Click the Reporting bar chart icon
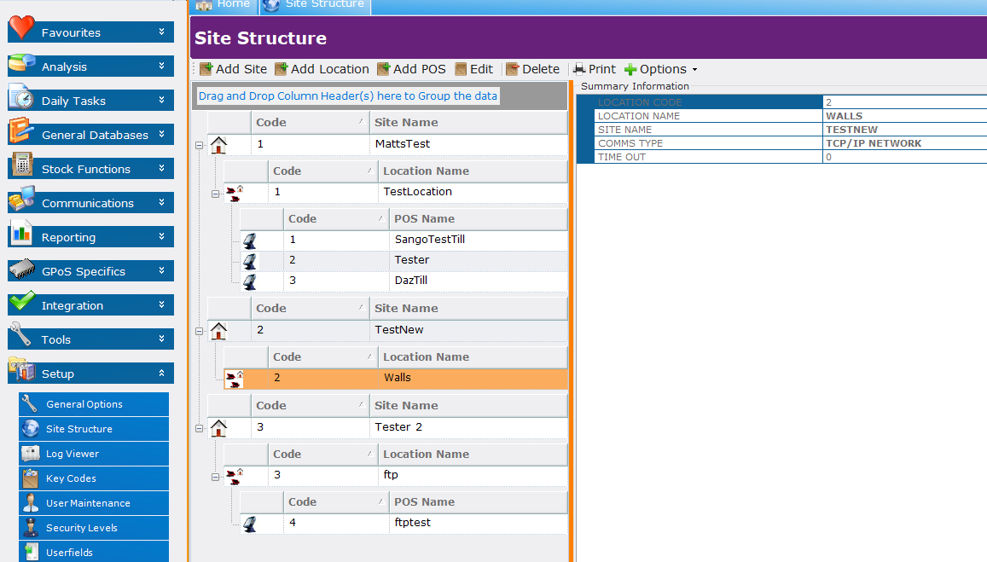This screenshot has height=562, width=987. [21, 233]
